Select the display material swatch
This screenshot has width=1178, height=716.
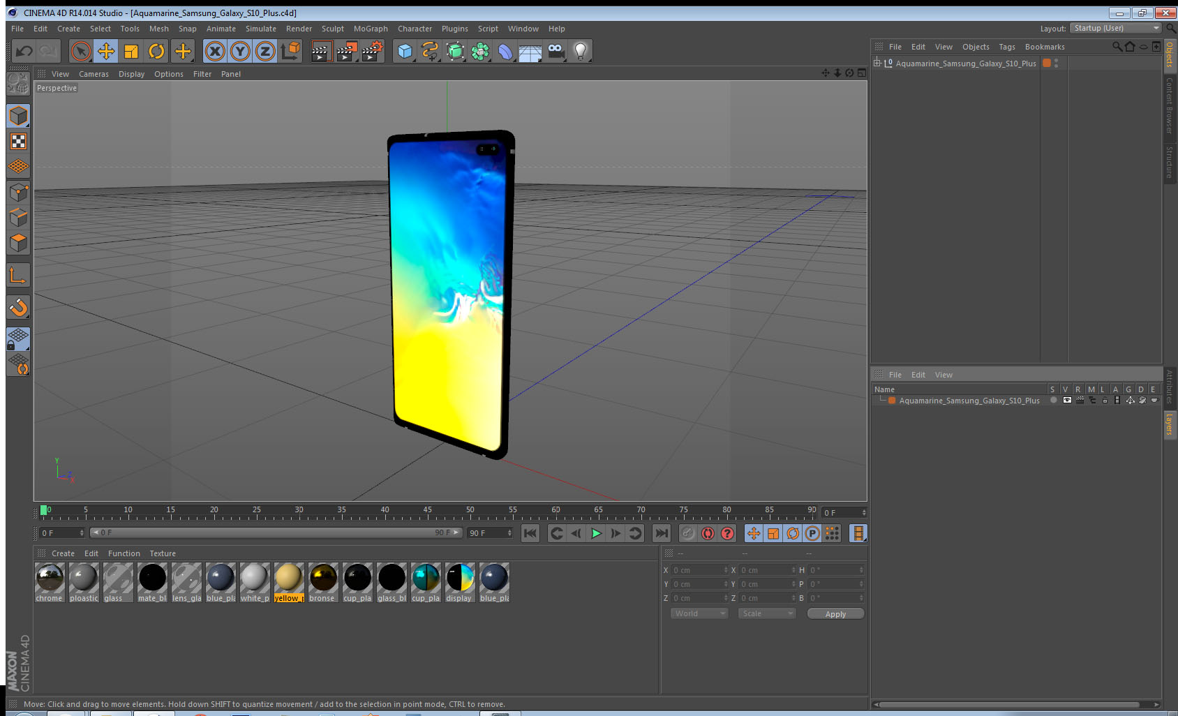[x=460, y=583]
